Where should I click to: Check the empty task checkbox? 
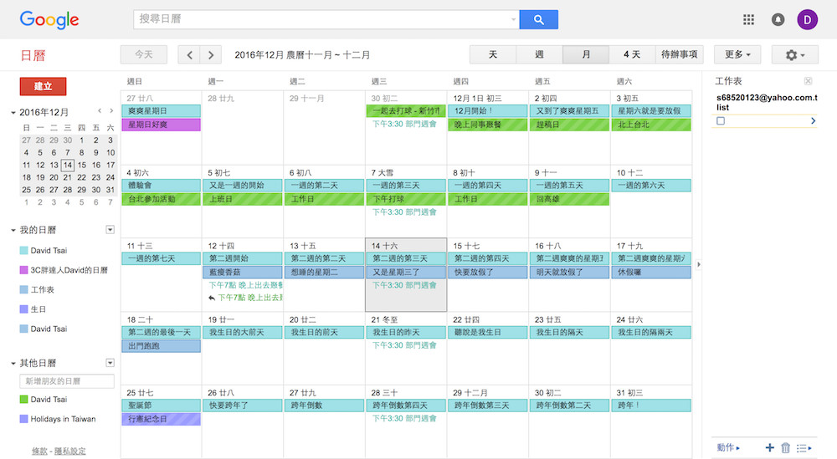[x=721, y=121]
